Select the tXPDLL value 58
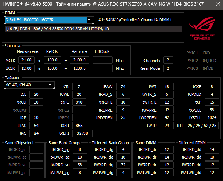Image resolution: width=223 pixels, height=181 pixels. pos(212,110)
